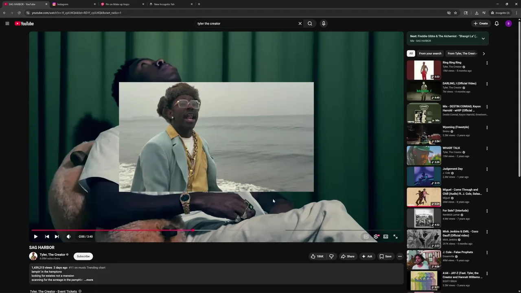Open the Chrome three-dot menu

(x=517, y=13)
